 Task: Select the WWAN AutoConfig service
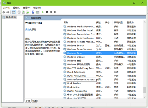coord(100,91)
